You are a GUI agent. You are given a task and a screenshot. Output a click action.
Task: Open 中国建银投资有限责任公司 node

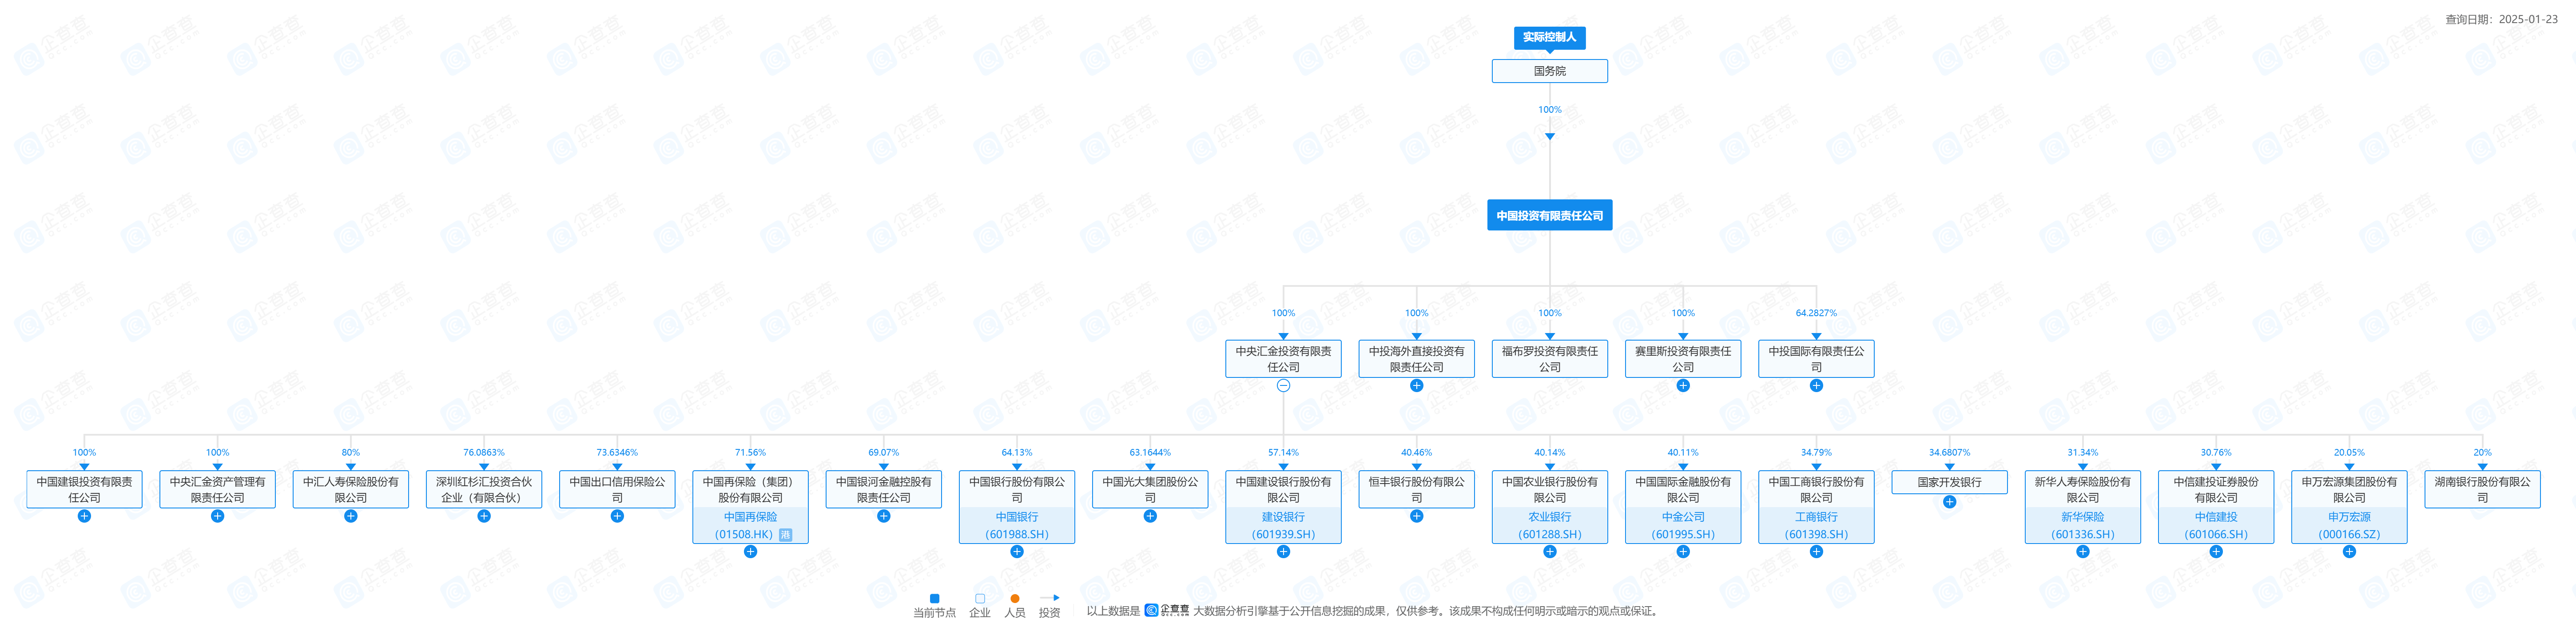84,489
